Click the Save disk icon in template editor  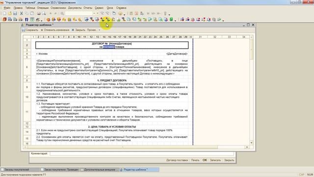(24, 30)
